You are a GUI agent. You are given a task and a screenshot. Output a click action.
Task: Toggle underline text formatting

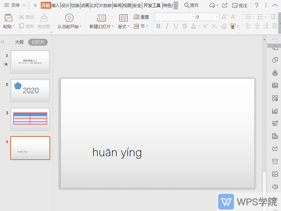pyautogui.click(x=176, y=26)
